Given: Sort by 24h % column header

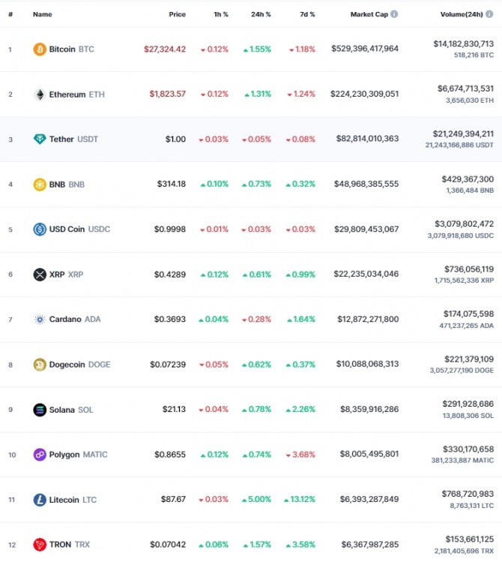Looking at the screenshot, I should click(x=261, y=14).
